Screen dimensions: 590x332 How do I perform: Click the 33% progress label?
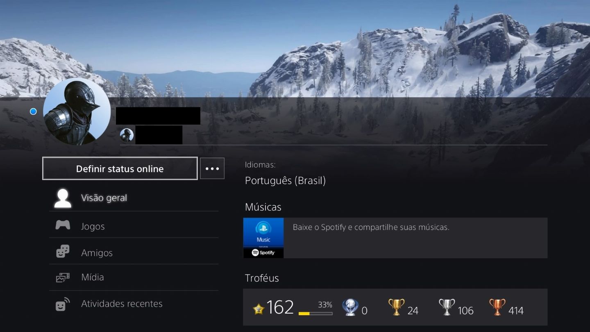click(x=325, y=305)
